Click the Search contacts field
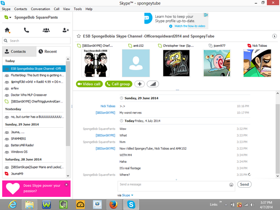This screenshot has height=210, width=280. [x=36, y=41]
